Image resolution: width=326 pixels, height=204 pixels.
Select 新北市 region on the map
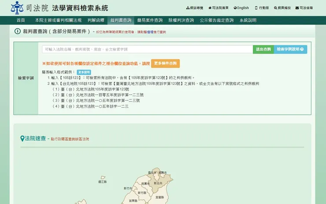(x=158, y=183)
